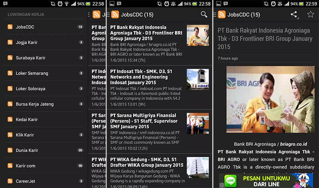Open the JobsCDC feed in sidebar
The width and height of the screenshot is (319, 188).
coord(44,27)
